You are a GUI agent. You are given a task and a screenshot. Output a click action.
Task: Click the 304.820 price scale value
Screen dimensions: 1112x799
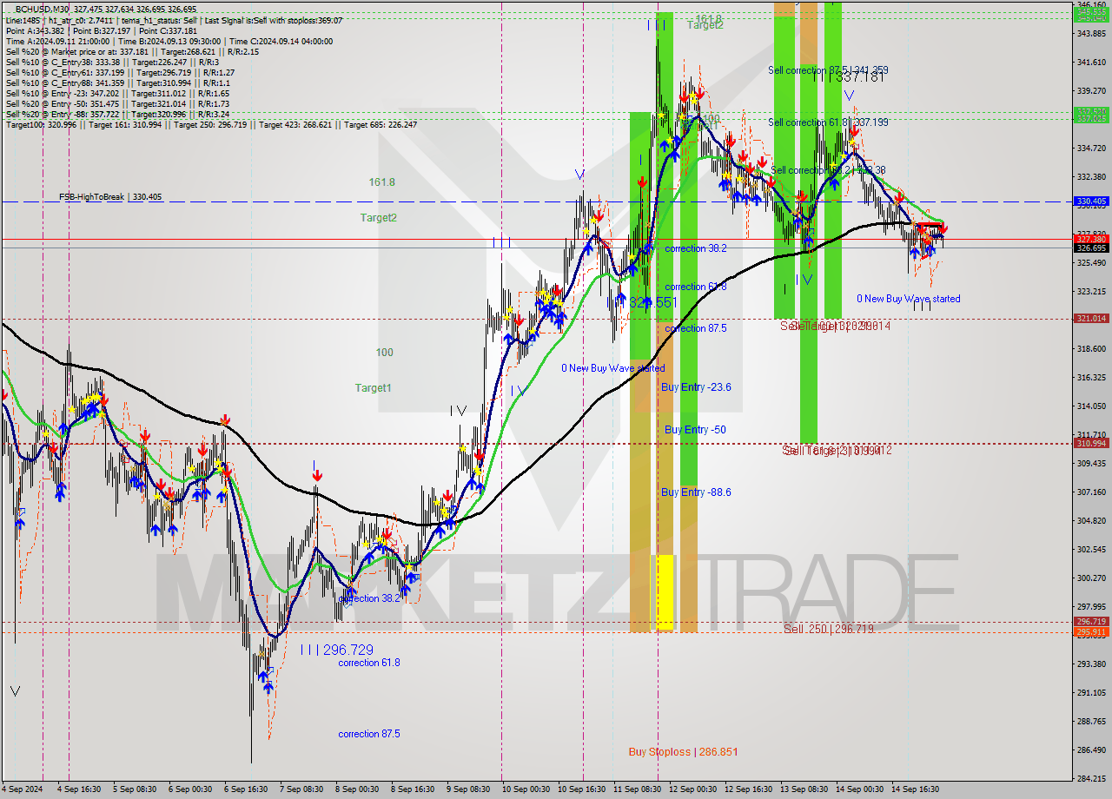1091,521
